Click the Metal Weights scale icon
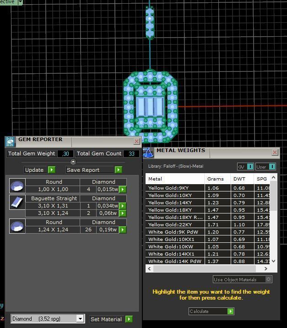This screenshot has width=287, height=328. (x=148, y=153)
